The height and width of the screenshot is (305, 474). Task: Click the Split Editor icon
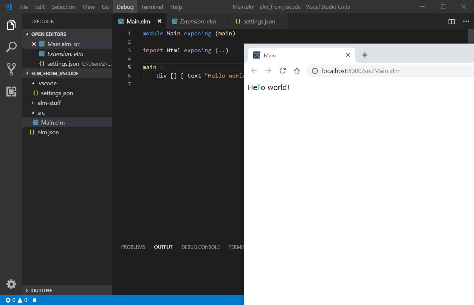coord(451,21)
